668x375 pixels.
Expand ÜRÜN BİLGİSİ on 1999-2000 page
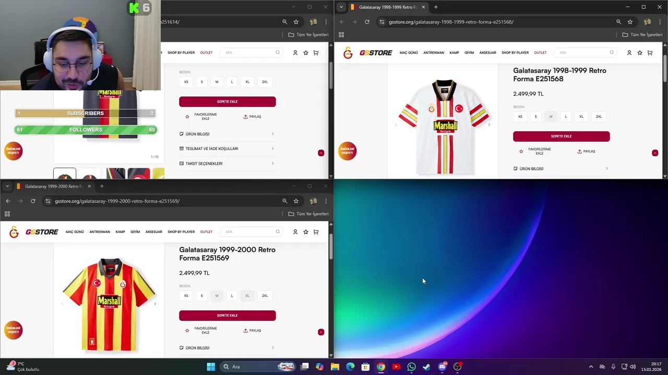point(227,348)
